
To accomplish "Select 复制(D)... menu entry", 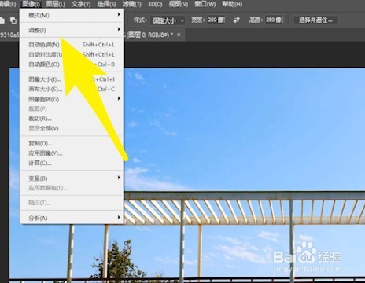I will 72,143.
